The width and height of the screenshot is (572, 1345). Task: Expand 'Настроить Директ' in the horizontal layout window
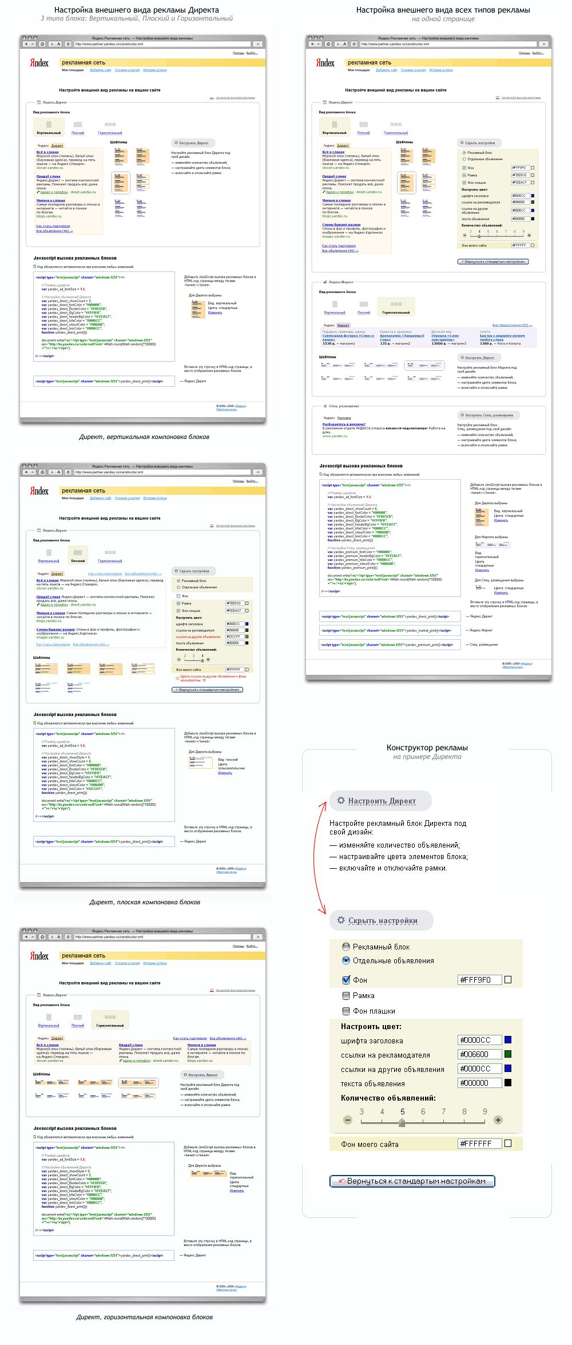click(x=202, y=1075)
